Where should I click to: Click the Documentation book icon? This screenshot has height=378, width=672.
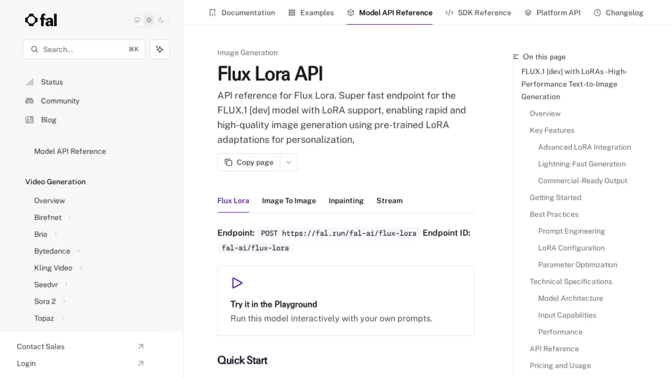point(212,12)
